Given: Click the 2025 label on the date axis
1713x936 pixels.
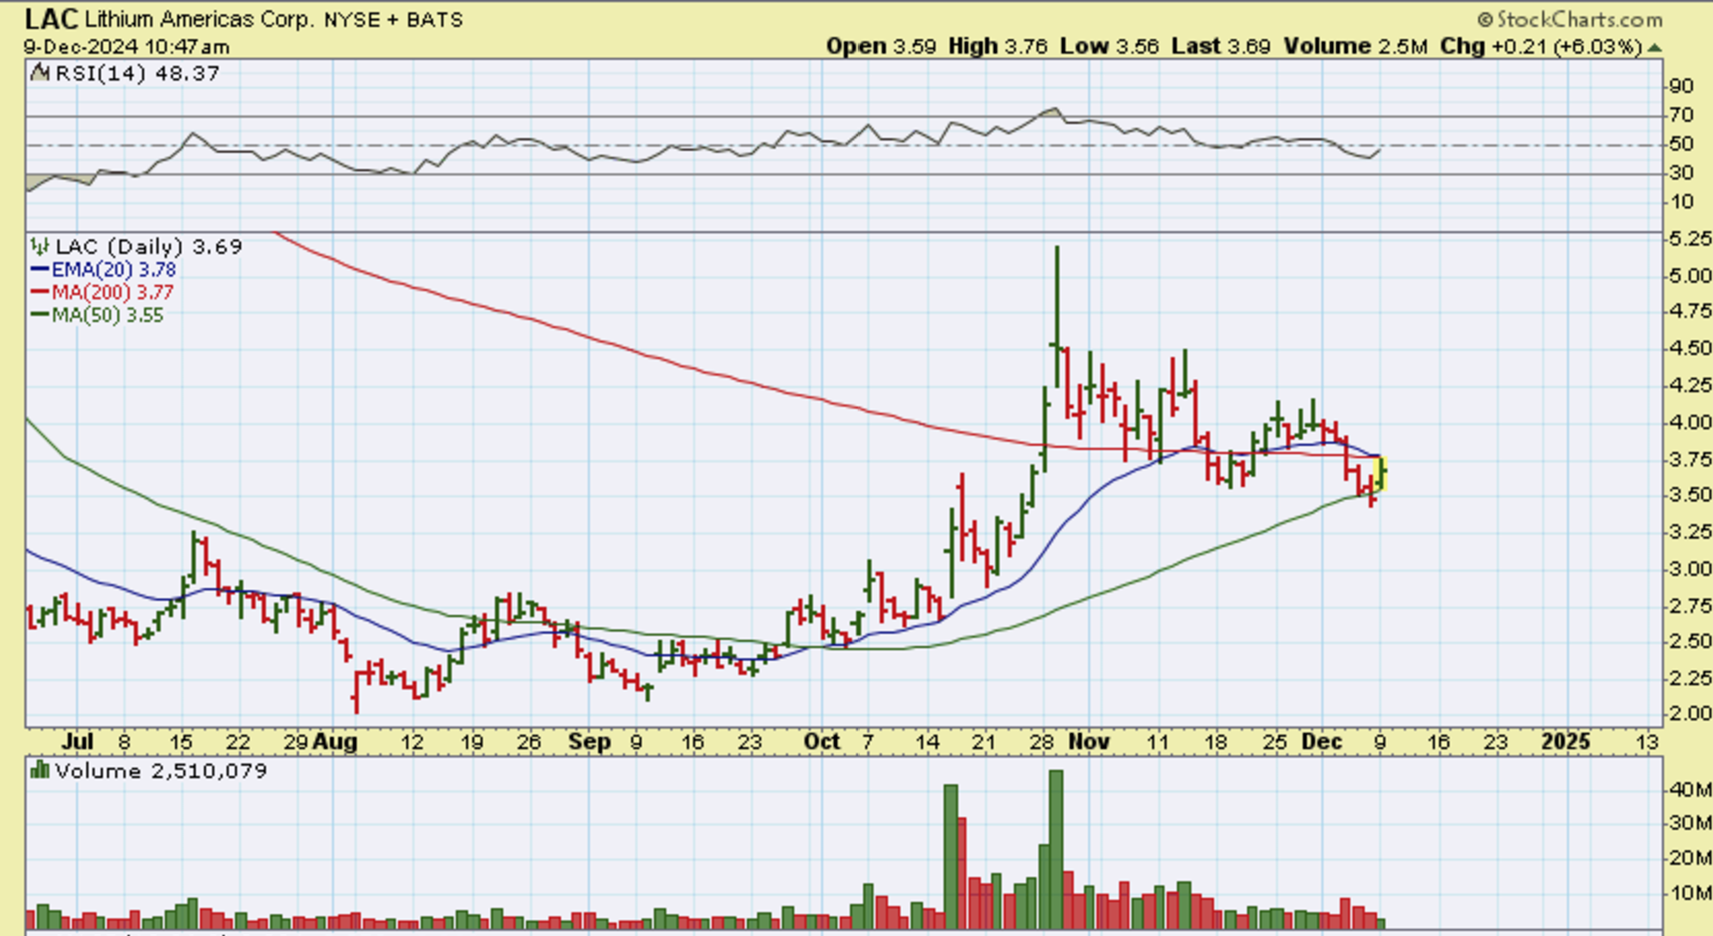Looking at the screenshot, I should click(1565, 741).
